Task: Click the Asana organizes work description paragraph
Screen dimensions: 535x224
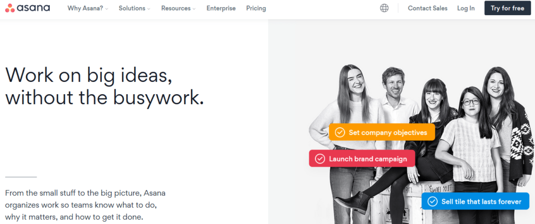Action: click(85, 205)
